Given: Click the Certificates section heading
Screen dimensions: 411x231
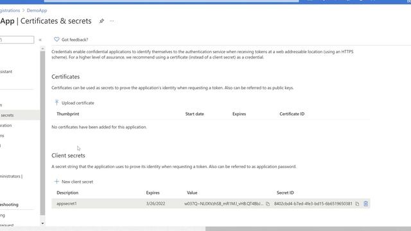Looking at the screenshot, I should [66, 77].
